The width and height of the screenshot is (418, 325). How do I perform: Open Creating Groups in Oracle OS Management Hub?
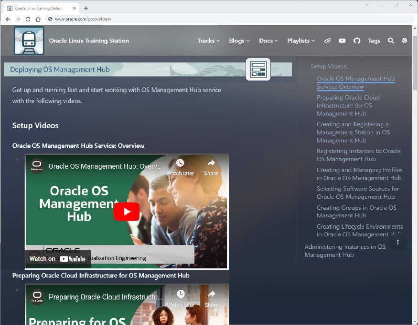[x=356, y=212]
